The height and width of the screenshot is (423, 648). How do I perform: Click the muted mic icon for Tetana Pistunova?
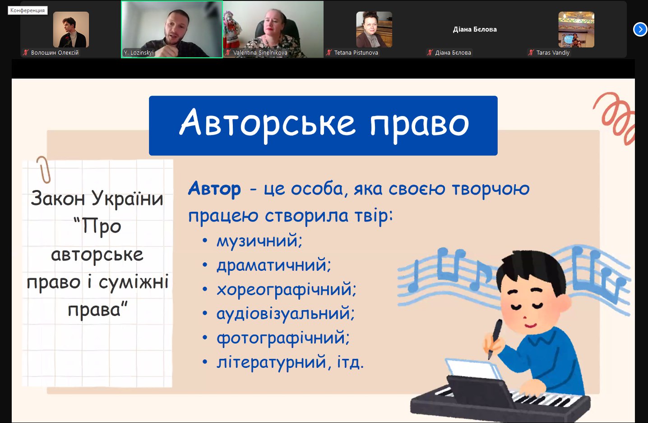(329, 52)
